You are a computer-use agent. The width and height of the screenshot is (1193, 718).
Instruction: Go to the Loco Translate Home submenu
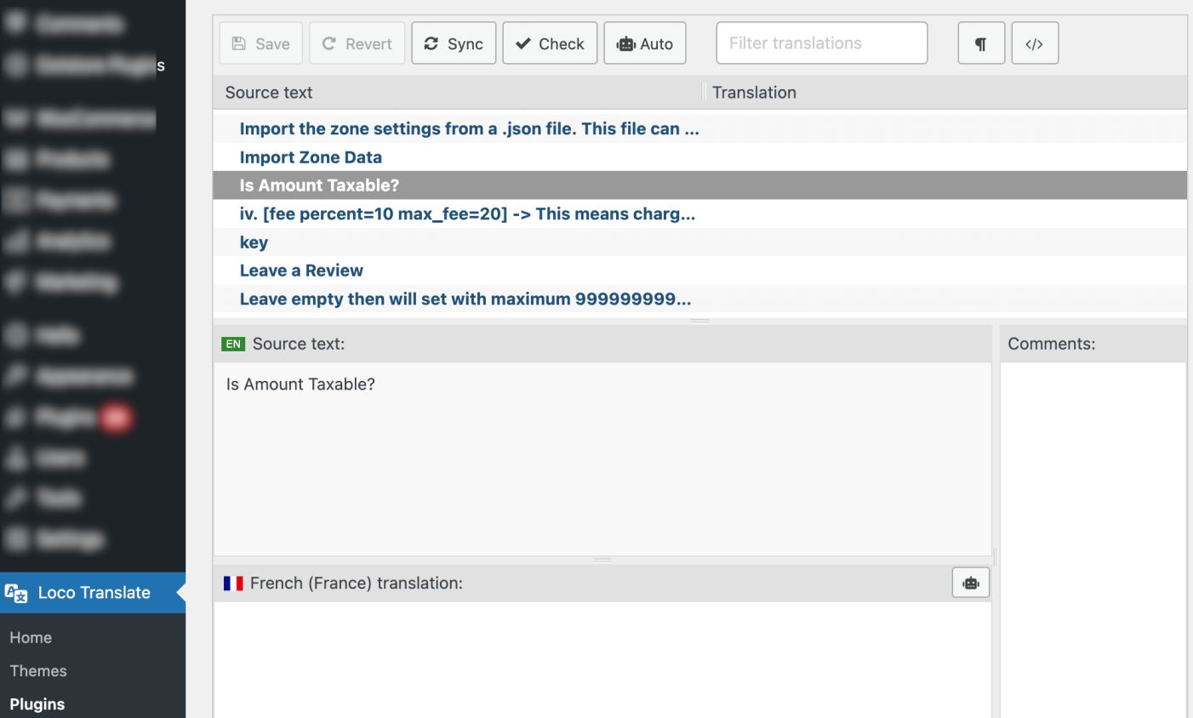tap(31, 637)
